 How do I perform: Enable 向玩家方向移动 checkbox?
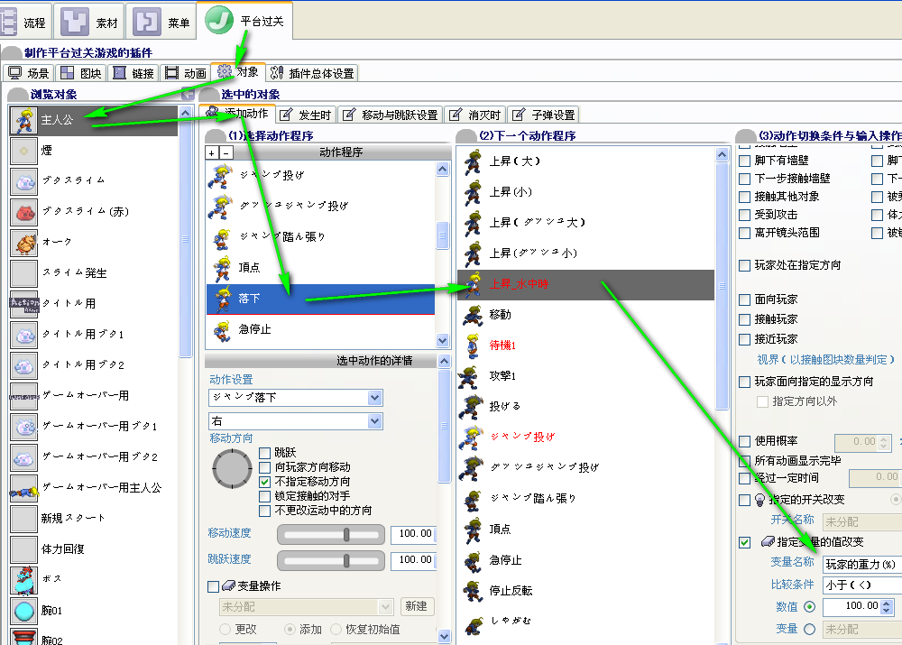coord(264,467)
